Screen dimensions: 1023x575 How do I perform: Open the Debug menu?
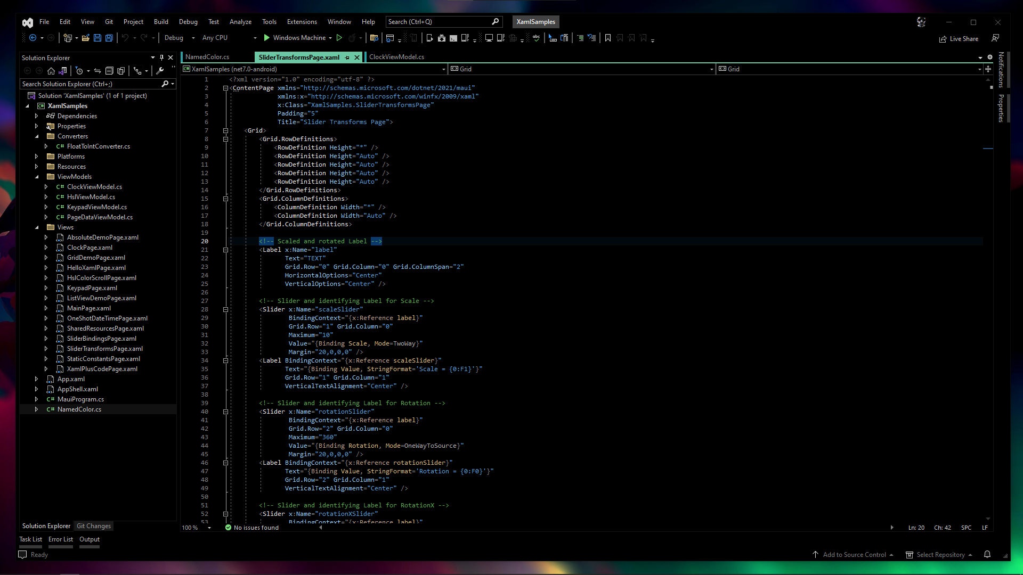point(188,22)
